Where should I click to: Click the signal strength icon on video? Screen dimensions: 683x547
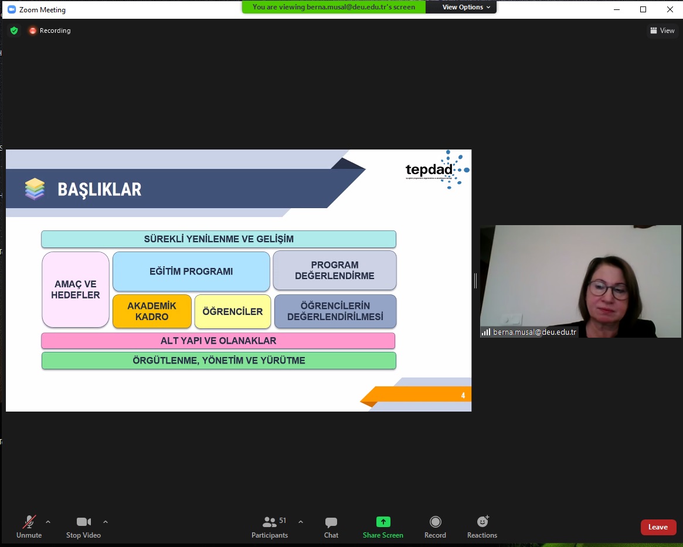click(x=486, y=332)
